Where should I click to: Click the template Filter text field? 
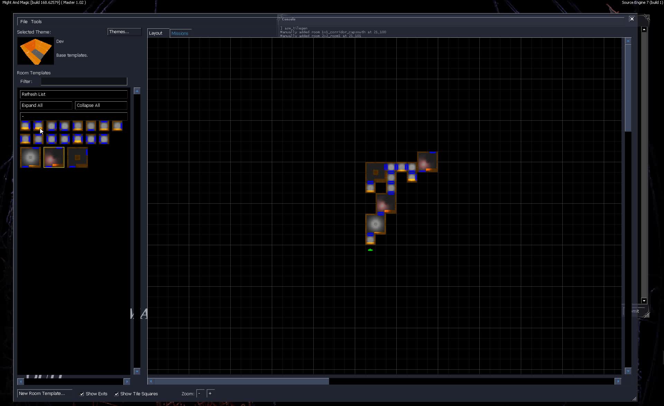click(x=84, y=81)
